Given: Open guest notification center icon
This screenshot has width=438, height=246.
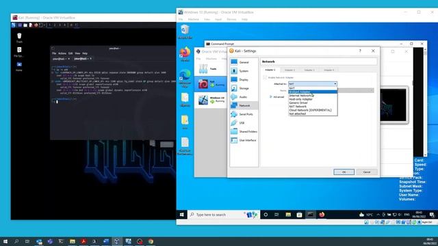Looking at the screenshot, I should click(x=432, y=215).
